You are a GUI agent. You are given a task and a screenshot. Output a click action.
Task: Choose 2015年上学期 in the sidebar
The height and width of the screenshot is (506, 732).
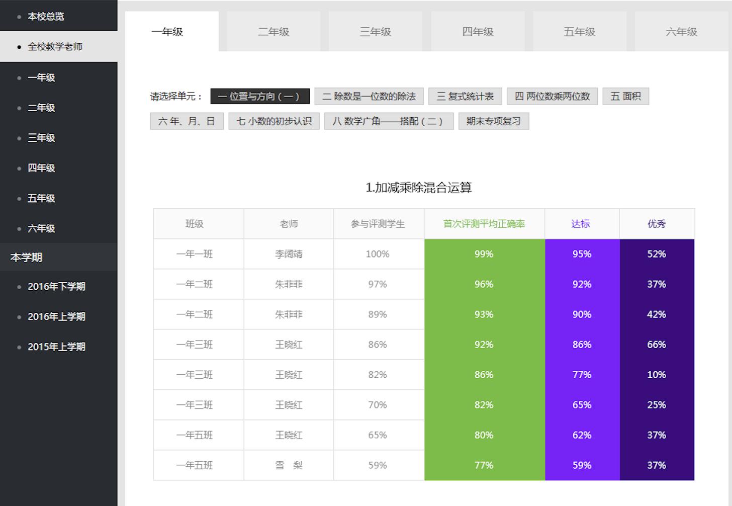[x=56, y=347]
